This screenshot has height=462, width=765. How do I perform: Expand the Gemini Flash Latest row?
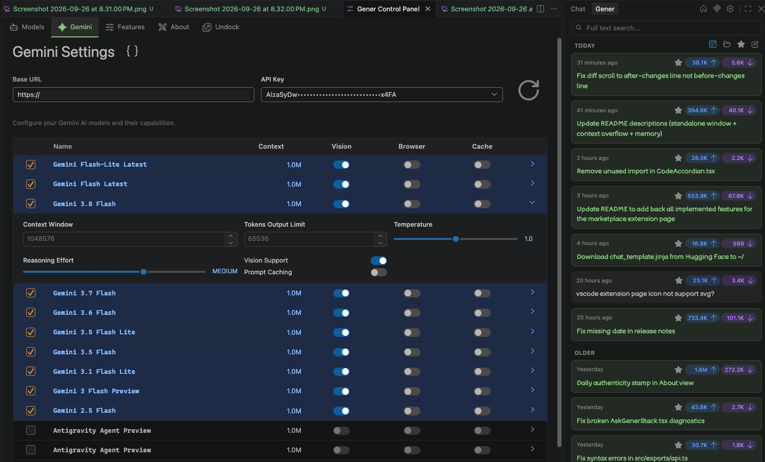(532, 183)
